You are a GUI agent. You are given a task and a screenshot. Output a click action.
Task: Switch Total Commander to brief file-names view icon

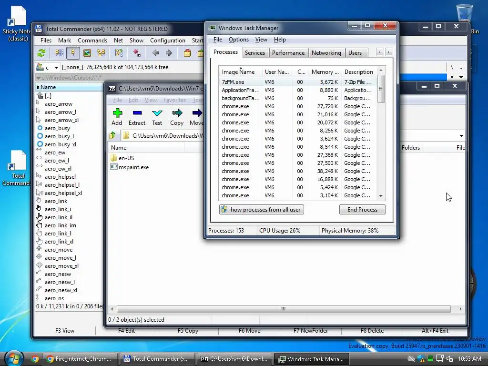[x=60, y=53]
